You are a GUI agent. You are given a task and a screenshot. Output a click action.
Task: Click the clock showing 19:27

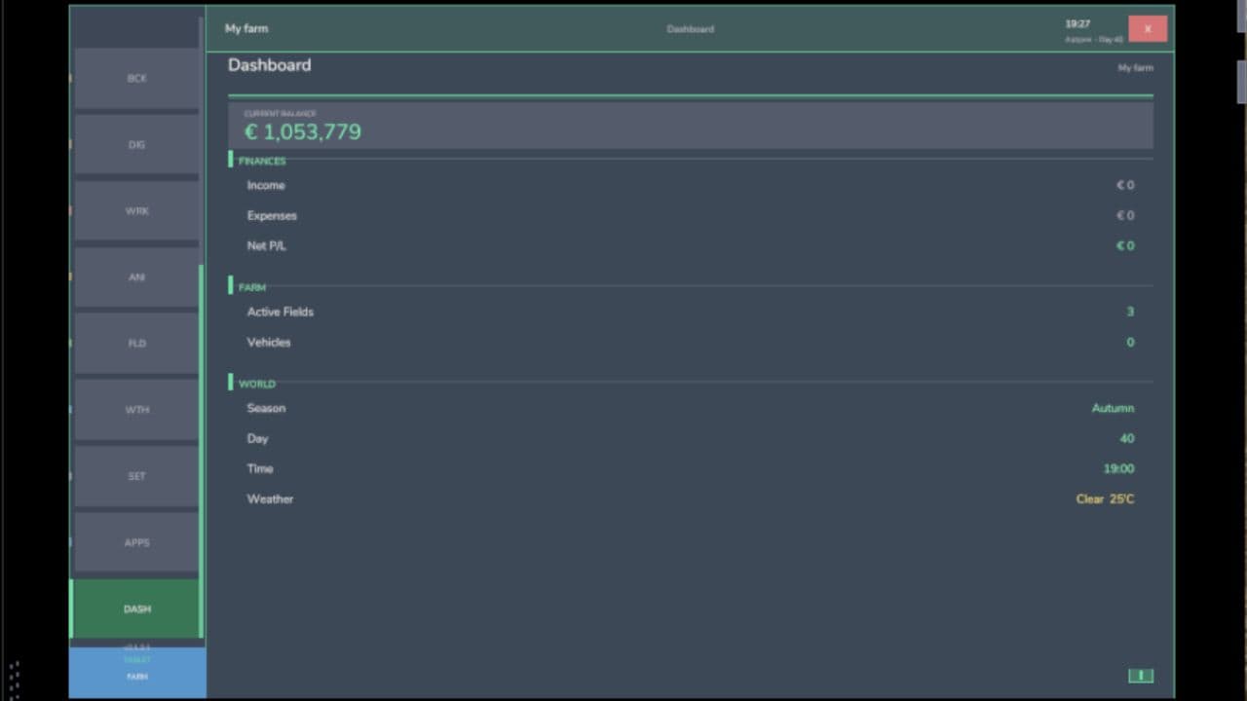pos(1077,23)
